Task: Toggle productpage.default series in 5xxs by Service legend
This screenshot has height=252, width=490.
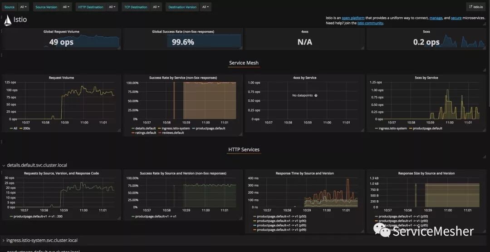Action: point(427,128)
